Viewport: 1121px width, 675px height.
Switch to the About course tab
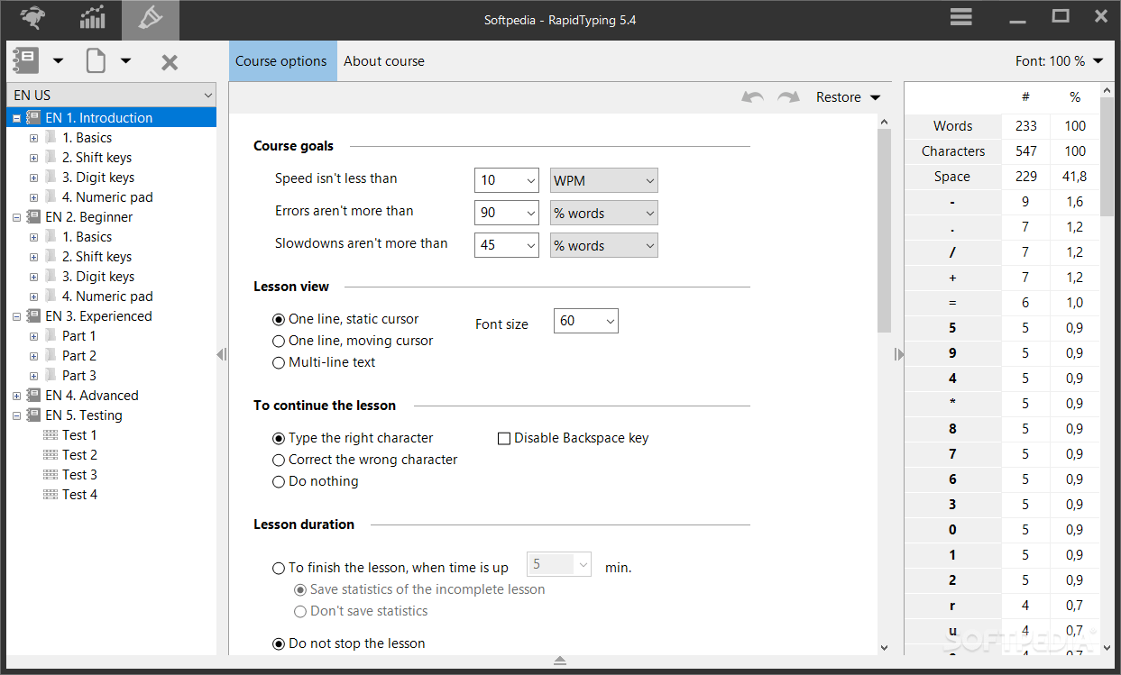click(383, 61)
